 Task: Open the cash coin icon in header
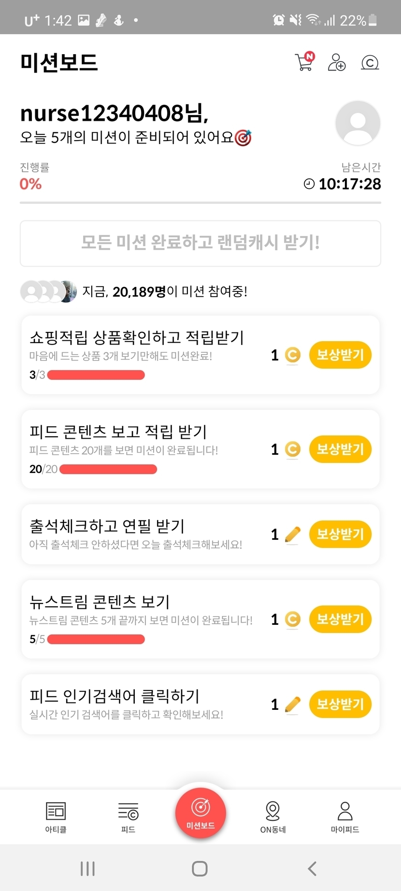[370, 62]
